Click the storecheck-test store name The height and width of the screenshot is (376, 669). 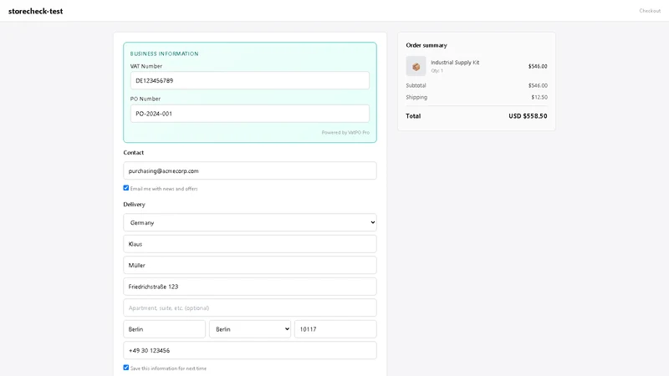tap(35, 11)
